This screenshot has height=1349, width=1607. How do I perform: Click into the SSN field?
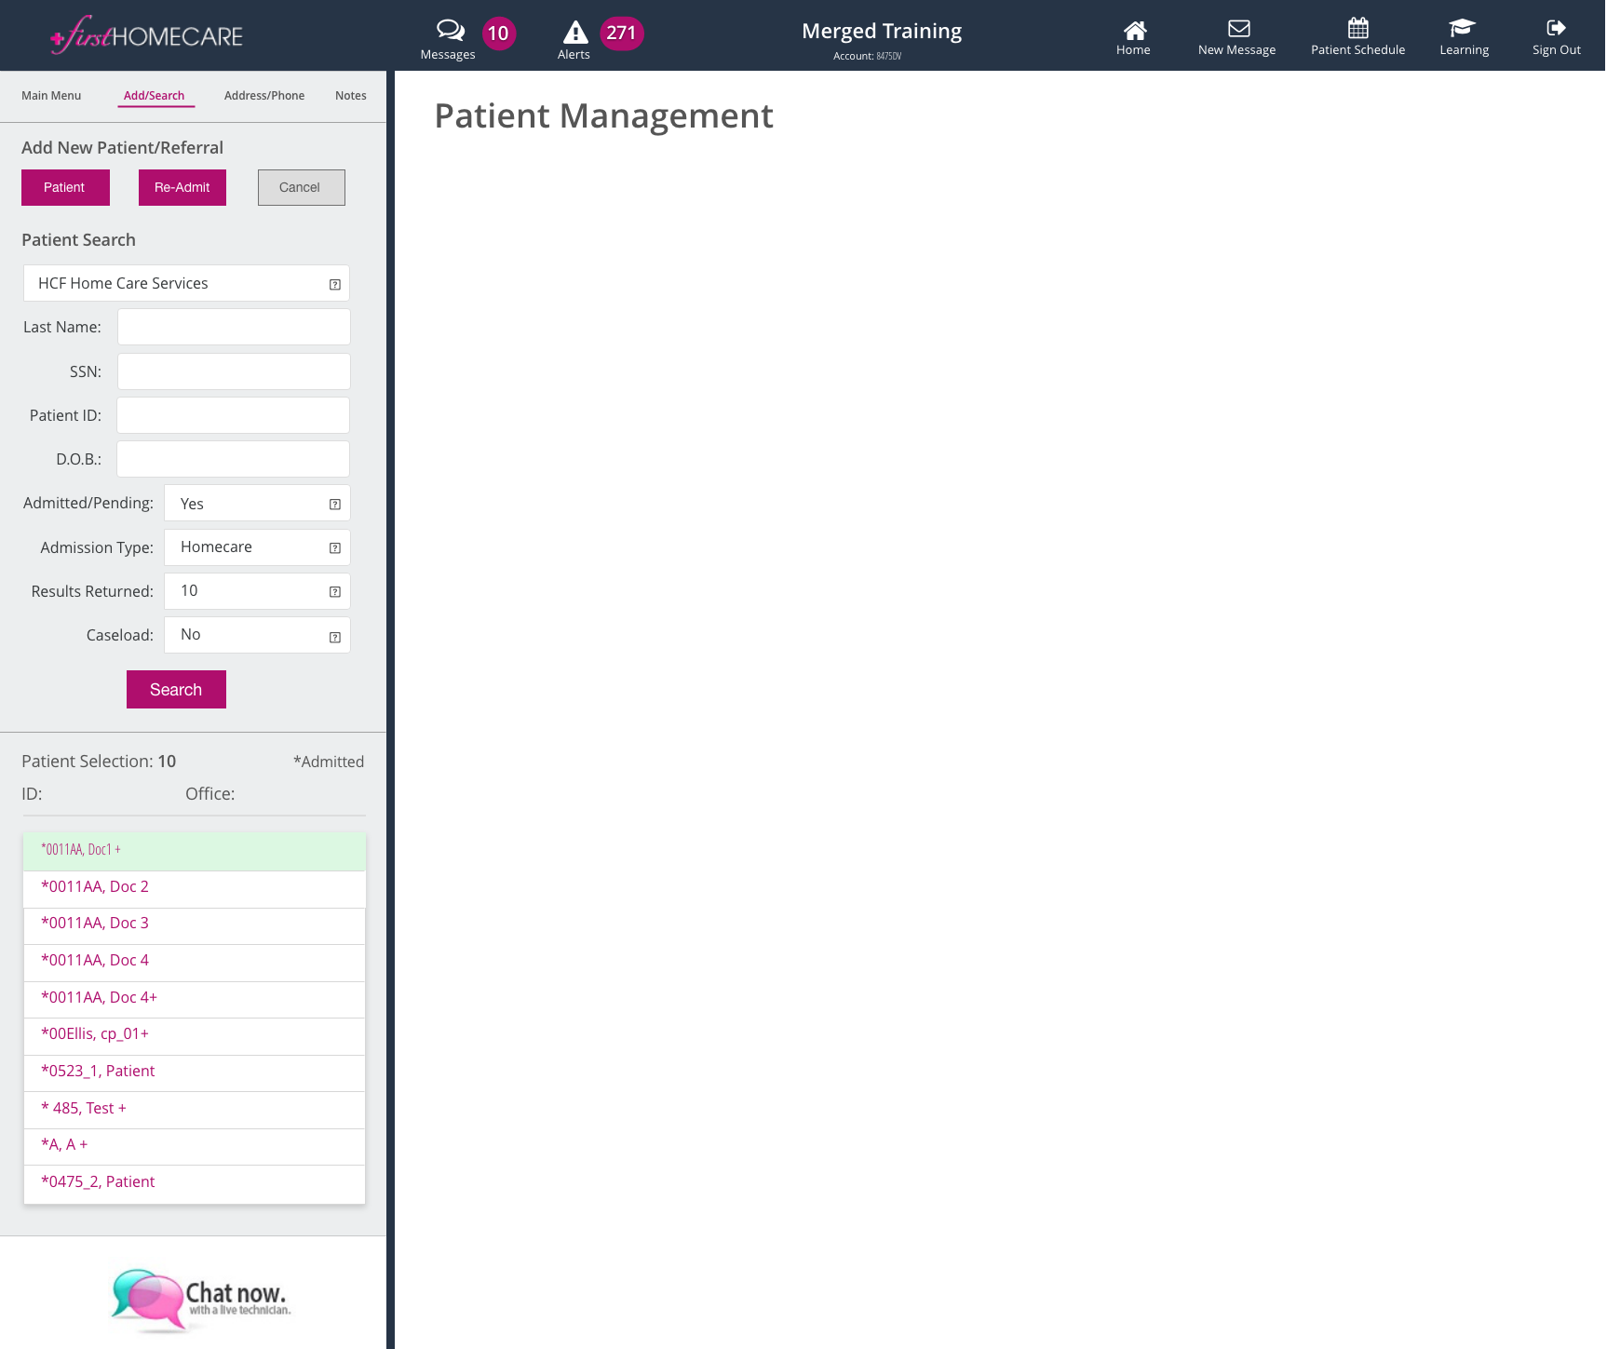234,371
